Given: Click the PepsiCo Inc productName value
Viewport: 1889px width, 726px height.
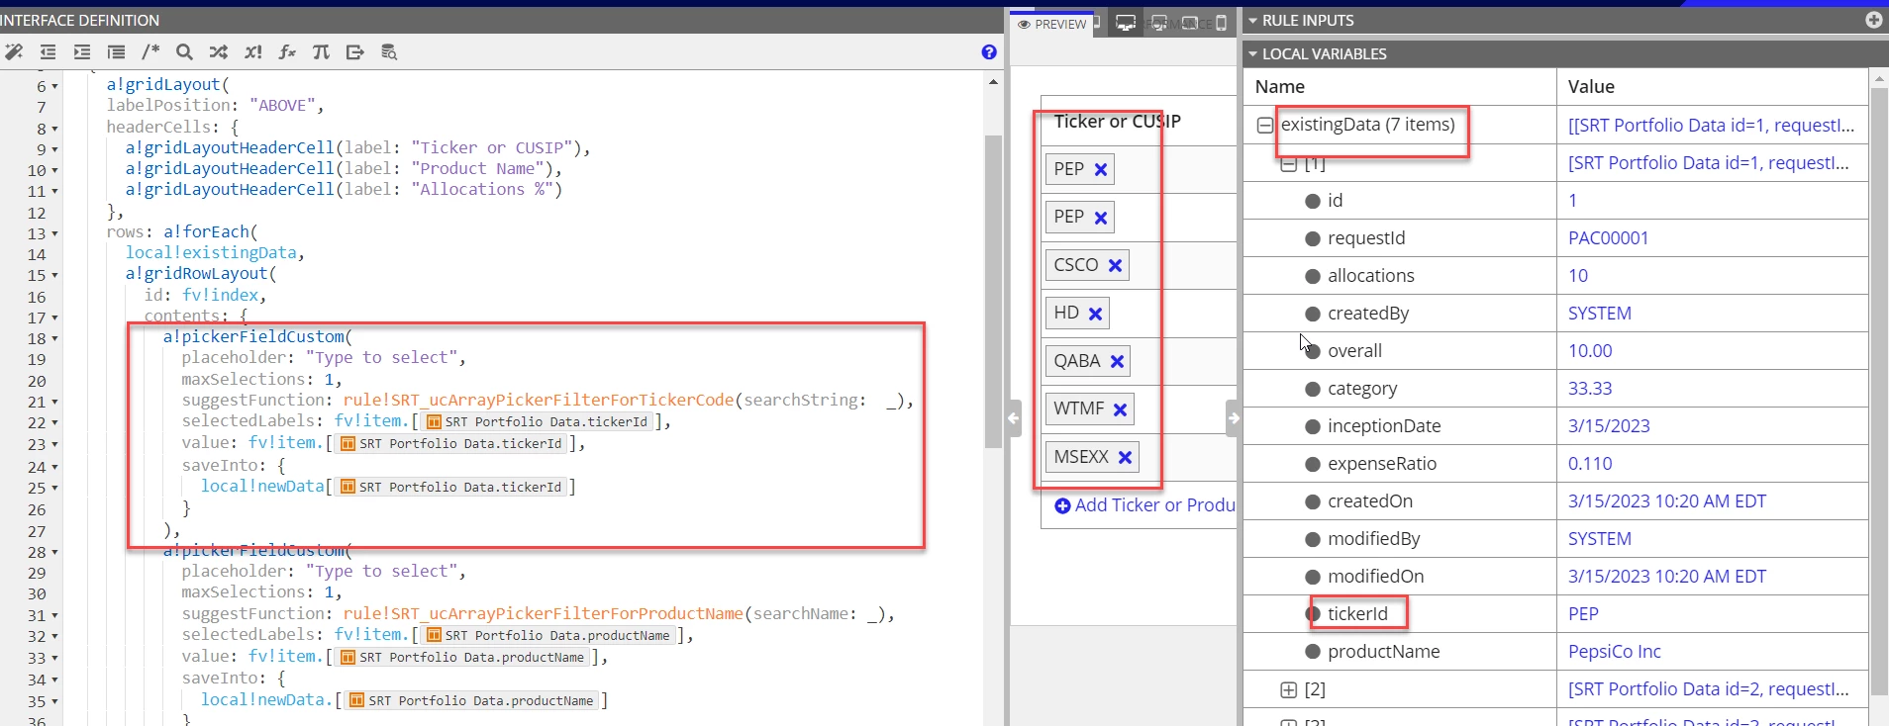Looking at the screenshot, I should [x=1614, y=652].
